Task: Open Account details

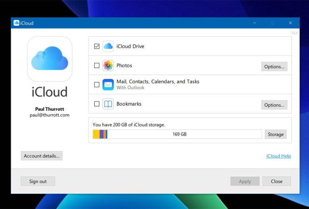Action: click(x=42, y=156)
